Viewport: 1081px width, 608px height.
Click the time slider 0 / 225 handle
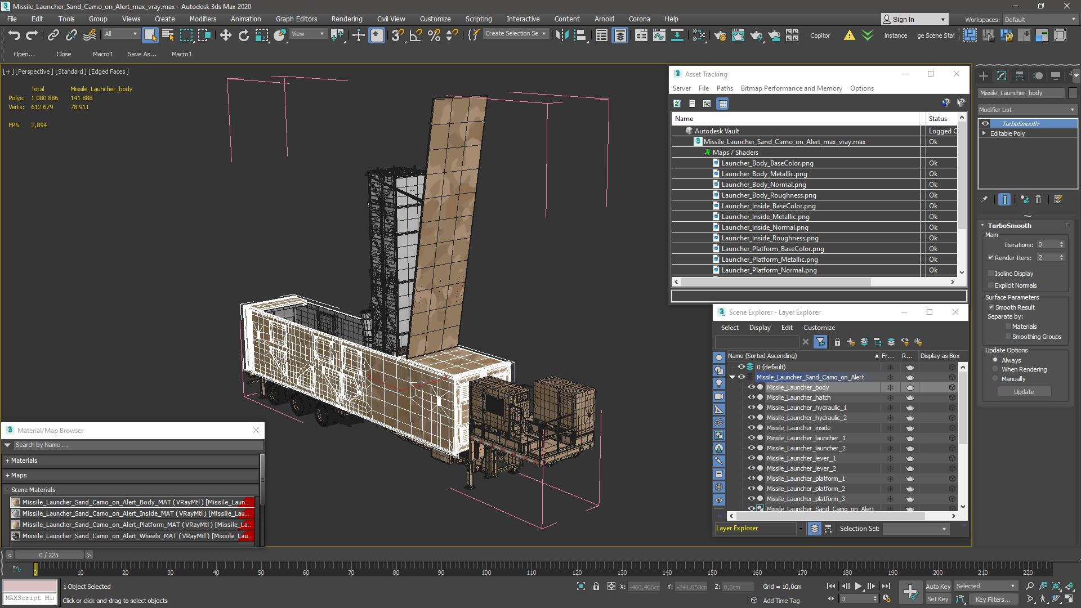coord(49,555)
